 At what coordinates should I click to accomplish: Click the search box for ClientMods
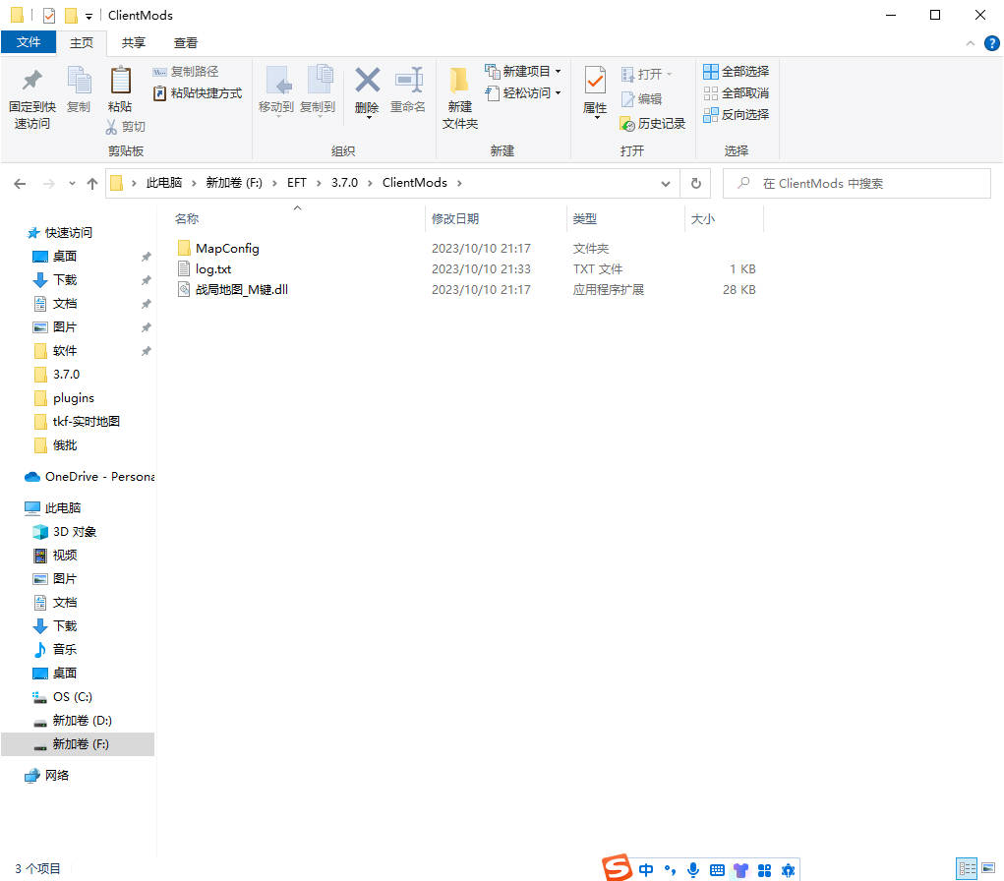point(865,183)
